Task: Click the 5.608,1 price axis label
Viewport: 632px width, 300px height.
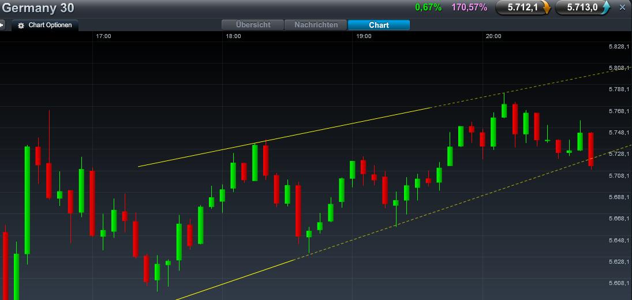Action: tap(619, 283)
